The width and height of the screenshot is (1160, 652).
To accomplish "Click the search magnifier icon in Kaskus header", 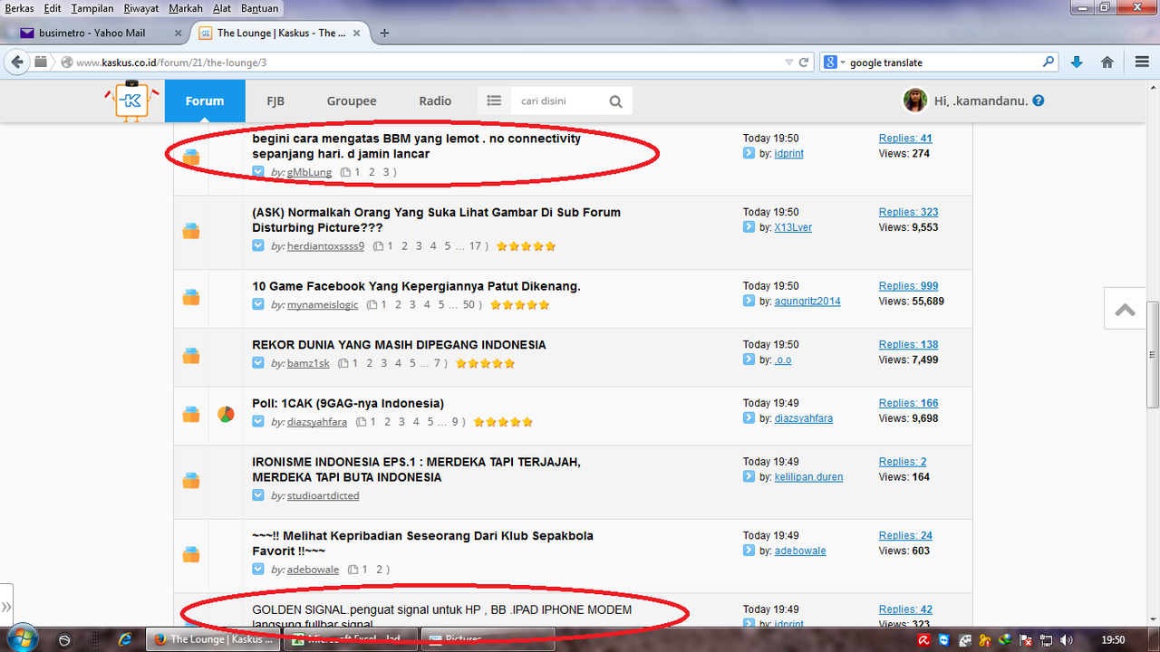I will tap(615, 101).
